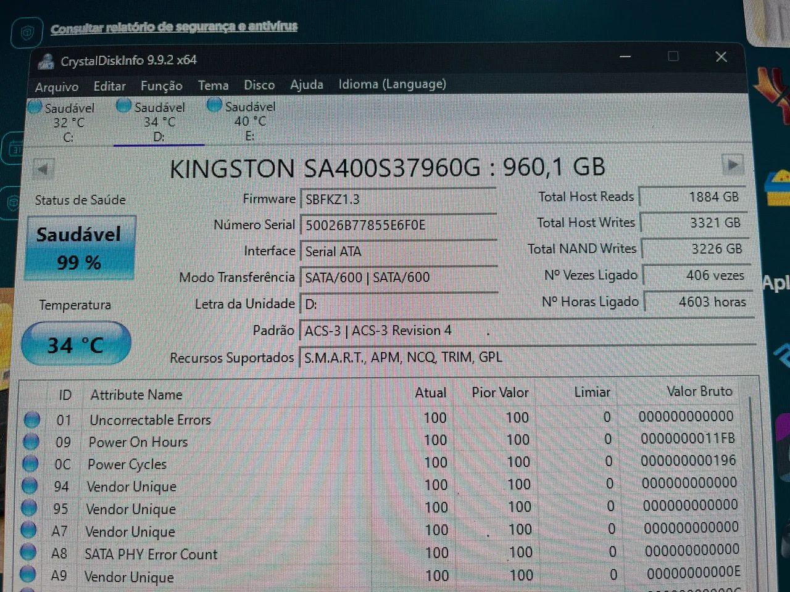Select Vendor Unique name in row A9
The width and height of the screenshot is (790, 592).
tap(129, 577)
